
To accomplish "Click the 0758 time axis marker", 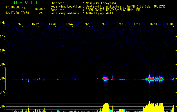I will 137,24.
